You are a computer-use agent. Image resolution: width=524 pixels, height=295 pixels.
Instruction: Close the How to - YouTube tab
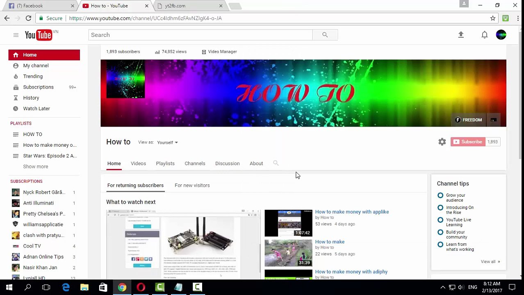[x=146, y=6]
